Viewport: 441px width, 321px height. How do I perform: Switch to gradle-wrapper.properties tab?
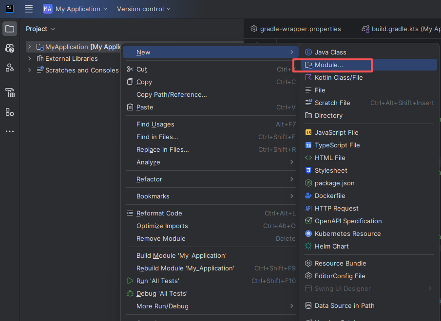(x=296, y=29)
